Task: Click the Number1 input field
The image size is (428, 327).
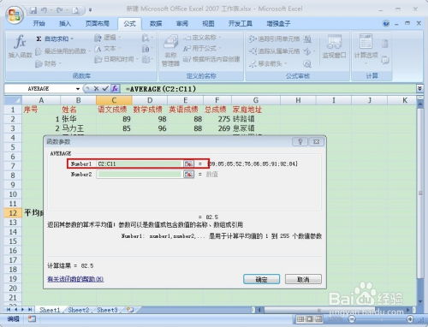Action: click(x=140, y=163)
